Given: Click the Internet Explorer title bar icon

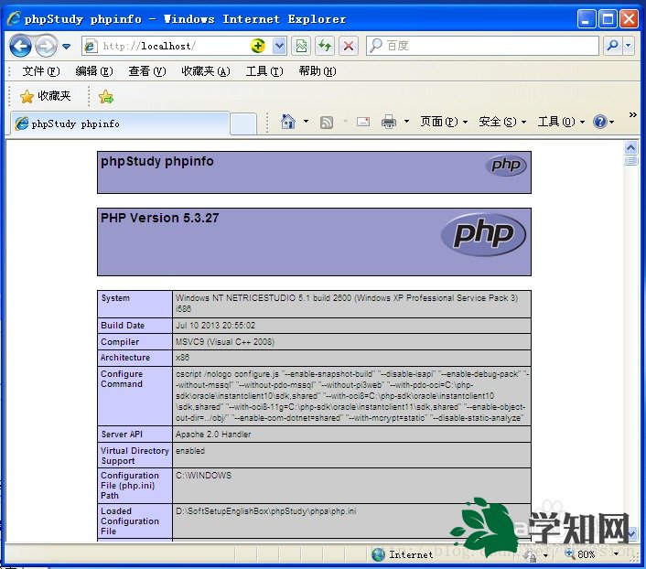Looking at the screenshot, I should [14, 18].
